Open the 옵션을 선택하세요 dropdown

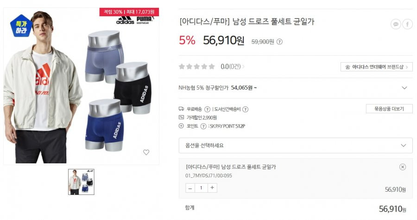click(296, 145)
